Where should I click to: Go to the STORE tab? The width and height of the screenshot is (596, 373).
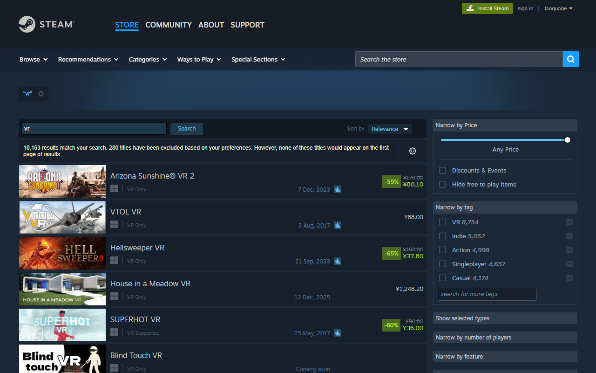coord(127,25)
